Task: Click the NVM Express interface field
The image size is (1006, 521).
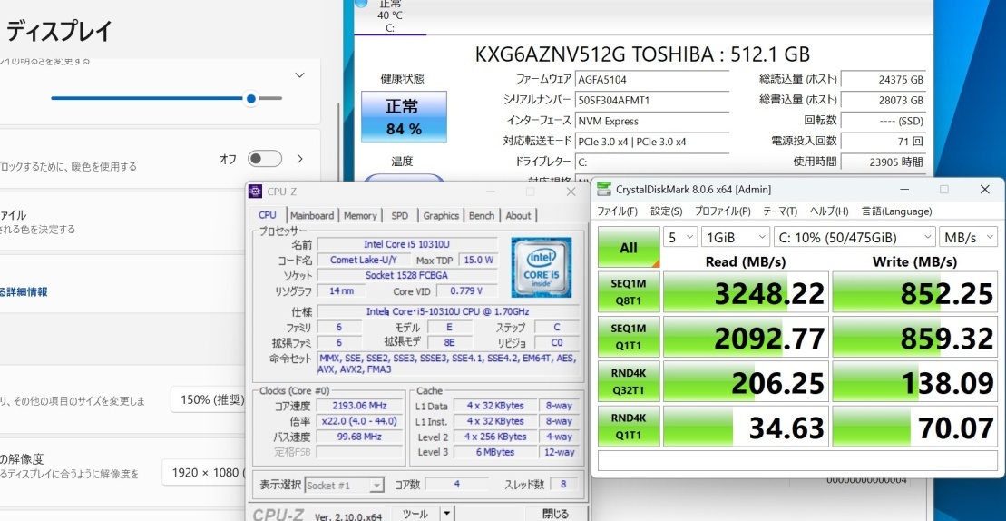Action: [652, 121]
